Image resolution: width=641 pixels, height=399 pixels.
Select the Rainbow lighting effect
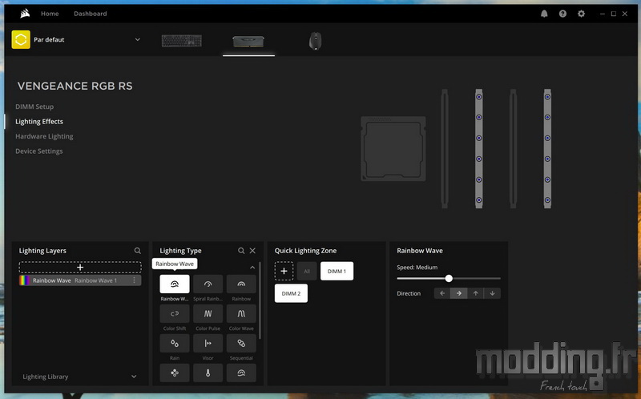241,284
